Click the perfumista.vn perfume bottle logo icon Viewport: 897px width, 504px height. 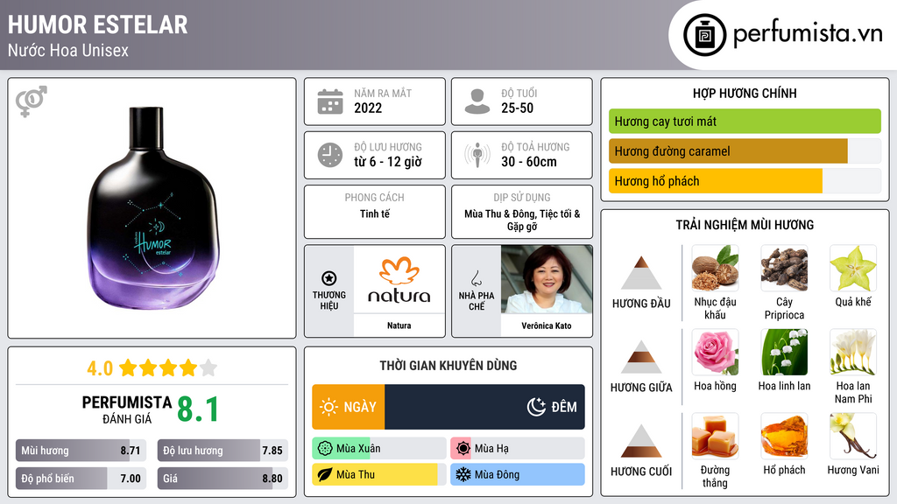(704, 35)
